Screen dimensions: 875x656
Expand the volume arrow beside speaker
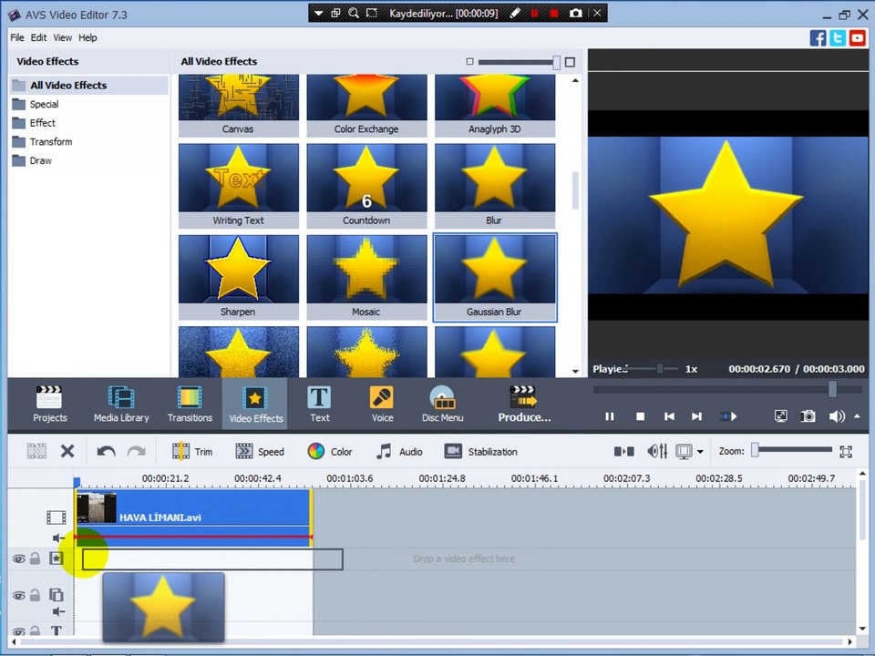click(857, 416)
